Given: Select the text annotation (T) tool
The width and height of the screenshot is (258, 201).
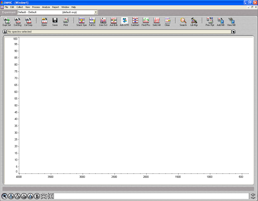Looking at the screenshot, I should (37, 196).
